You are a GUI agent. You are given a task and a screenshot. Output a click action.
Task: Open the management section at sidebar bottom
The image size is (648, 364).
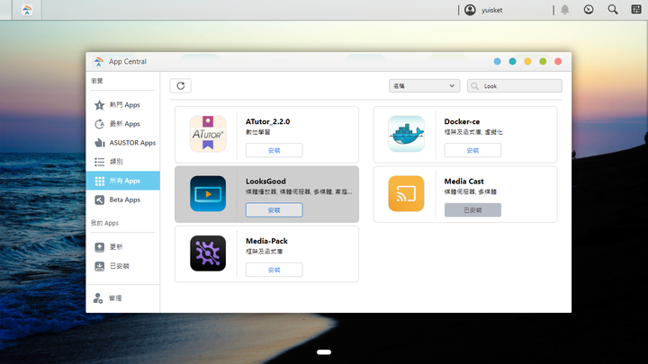[x=122, y=298]
